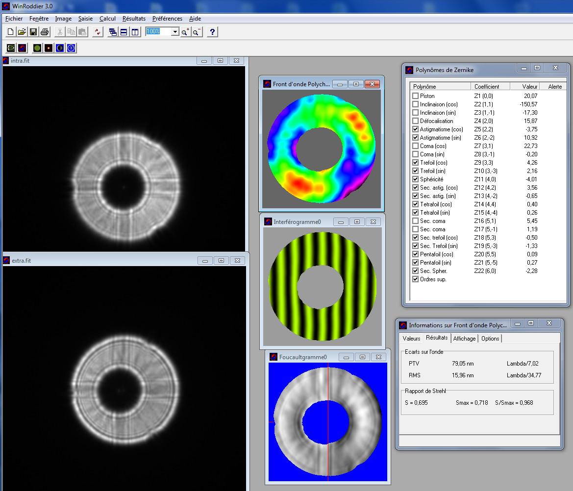Click the save floppy disk icon
The image size is (573, 491).
click(x=33, y=32)
